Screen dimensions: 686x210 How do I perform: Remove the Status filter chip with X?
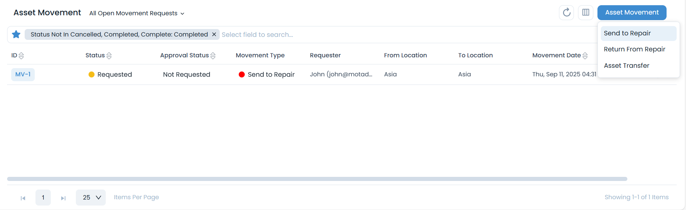(x=214, y=35)
